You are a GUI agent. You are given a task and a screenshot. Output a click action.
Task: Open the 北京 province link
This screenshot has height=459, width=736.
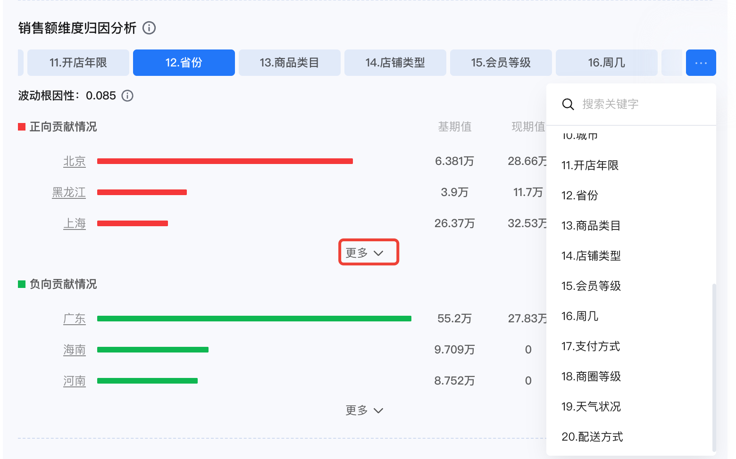[75, 161]
